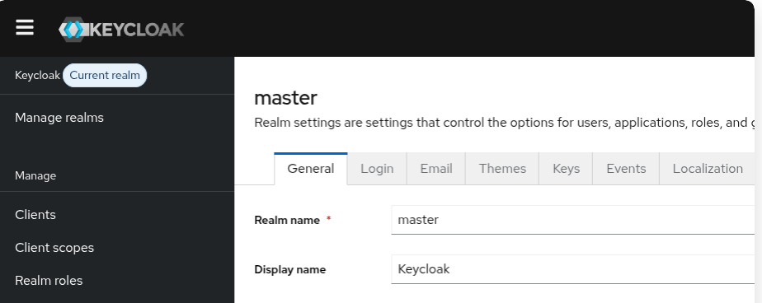Switch to the Themes tab
Viewport: 762px width, 303px height.
pyautogui.click(x=502, y=169)
